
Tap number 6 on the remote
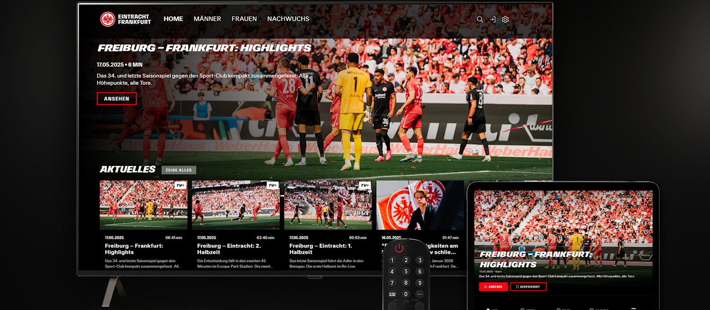tap(419, 272)
